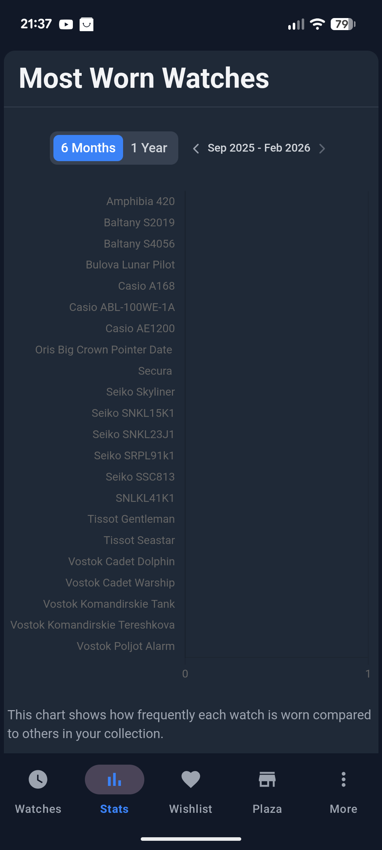
Task: Select the 6 Months range
Action: 88,148
